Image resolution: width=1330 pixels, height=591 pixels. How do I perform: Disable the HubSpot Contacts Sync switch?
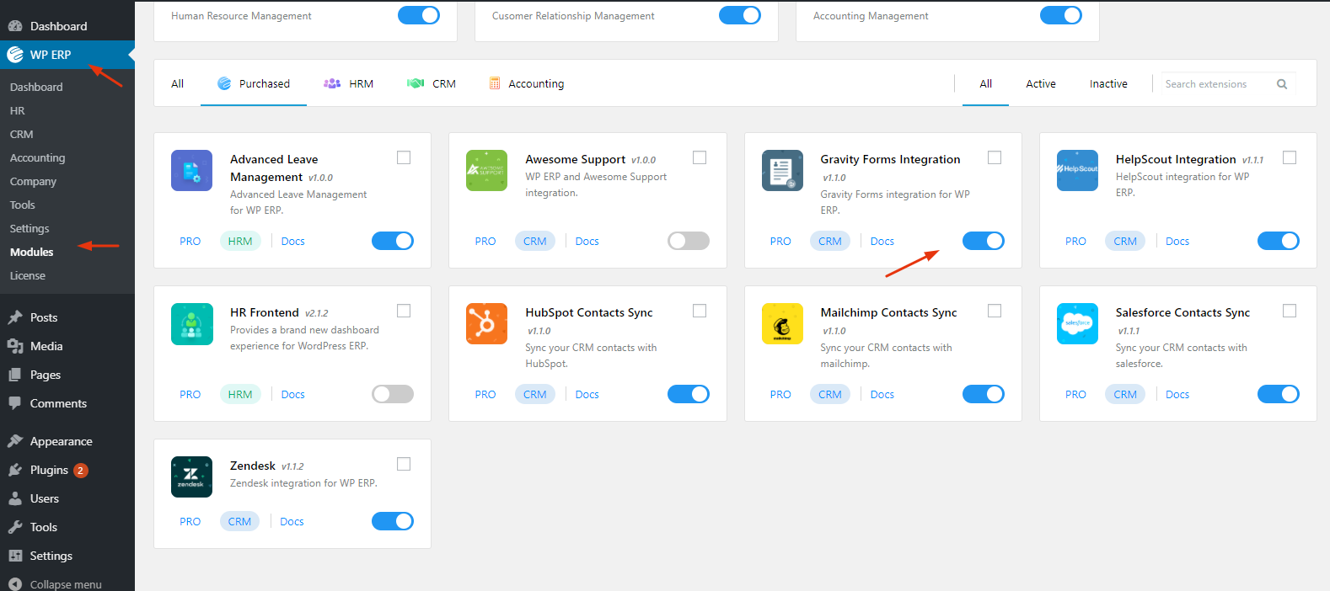click(689, 394)
